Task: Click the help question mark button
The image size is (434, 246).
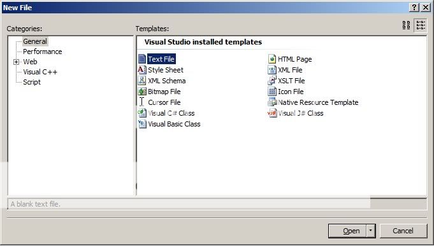Action: coord(414,7)
